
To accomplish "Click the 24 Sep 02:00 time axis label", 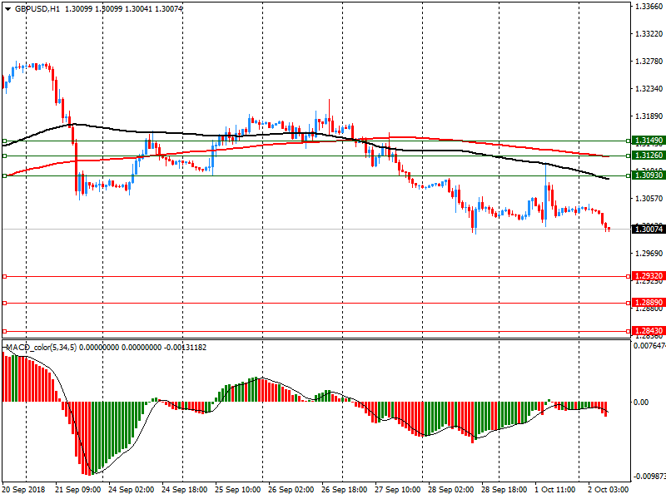I will [x=130, y=491].
